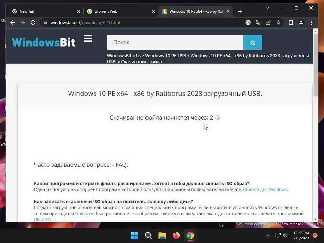Viewport: 324px width, 243px height.
Task: Click the Часто задаваемые вопросы - FAQ heading
Action: [x=81, y=165]
